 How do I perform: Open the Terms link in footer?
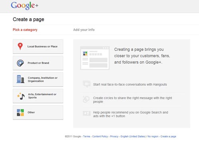(x=86, y=136)
